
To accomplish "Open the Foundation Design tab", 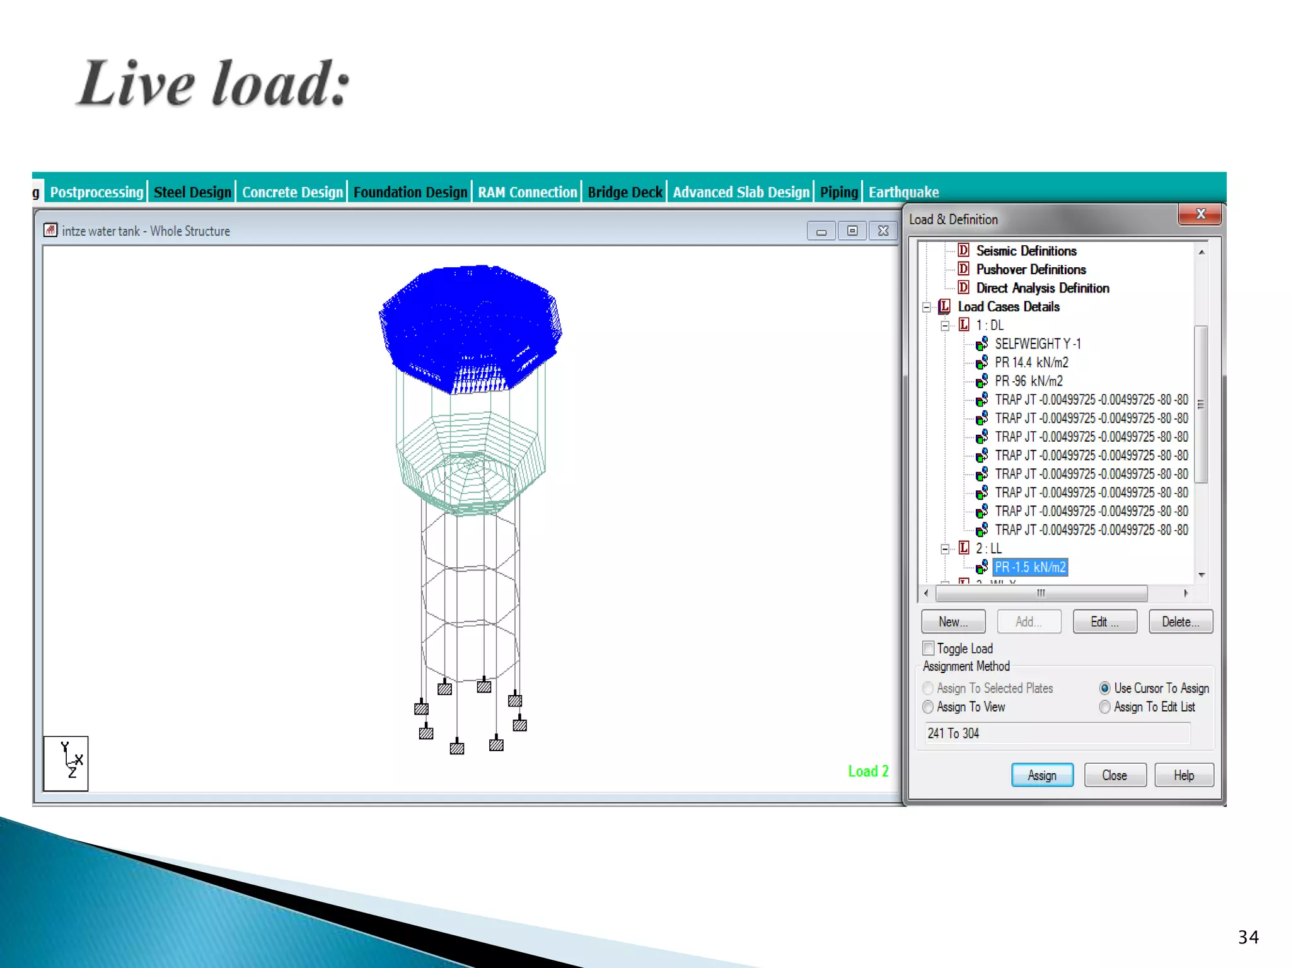I will coord(410,192).
